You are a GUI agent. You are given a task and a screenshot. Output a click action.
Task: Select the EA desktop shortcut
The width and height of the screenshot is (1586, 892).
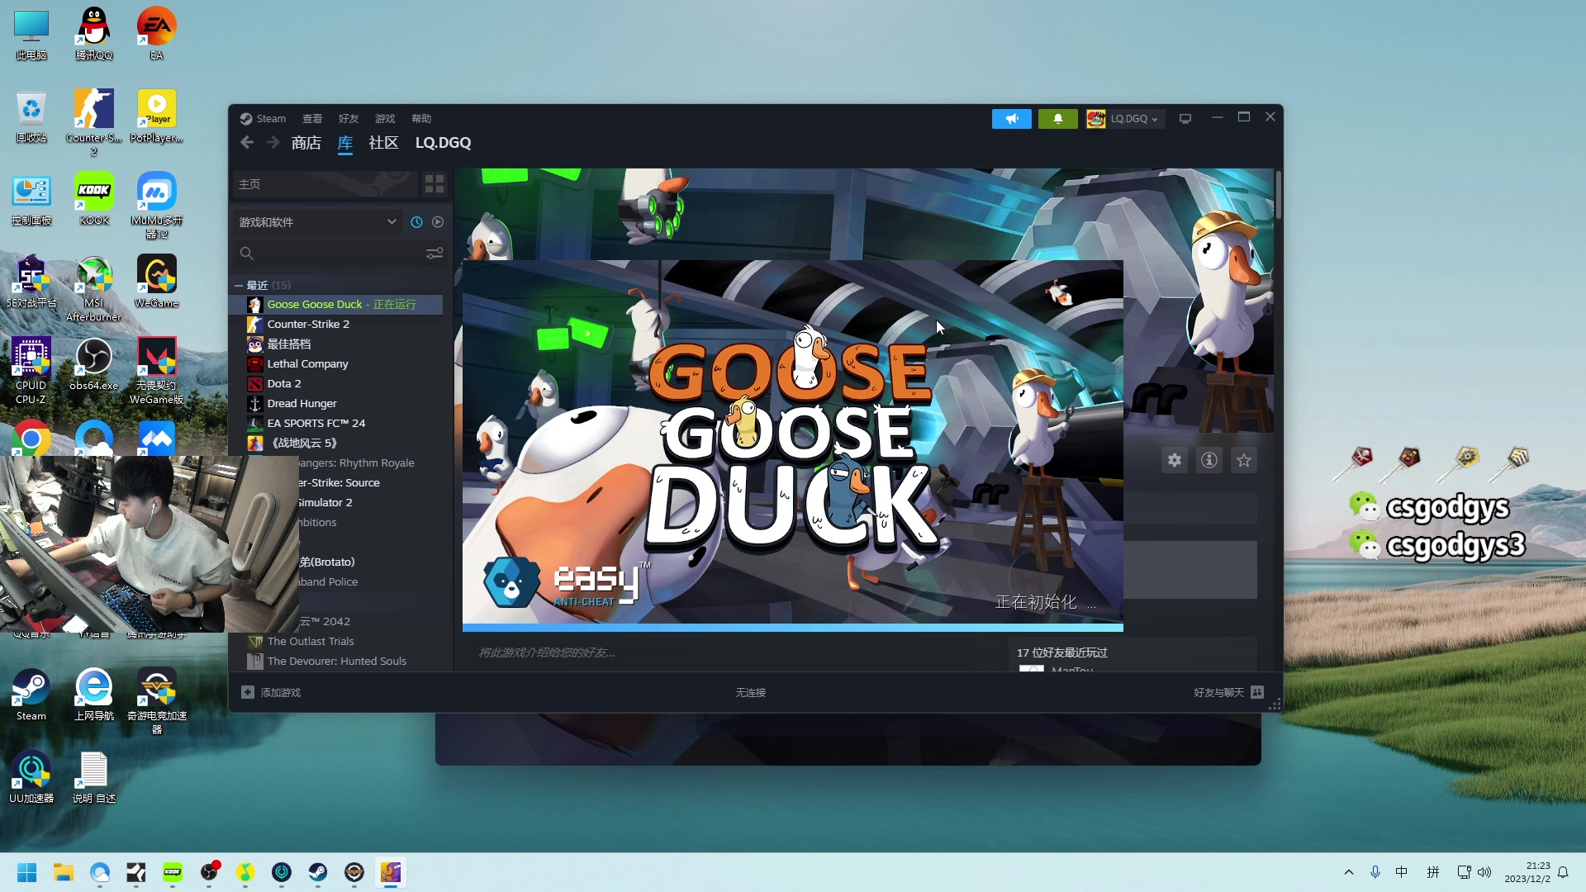[x=156, y=34]
